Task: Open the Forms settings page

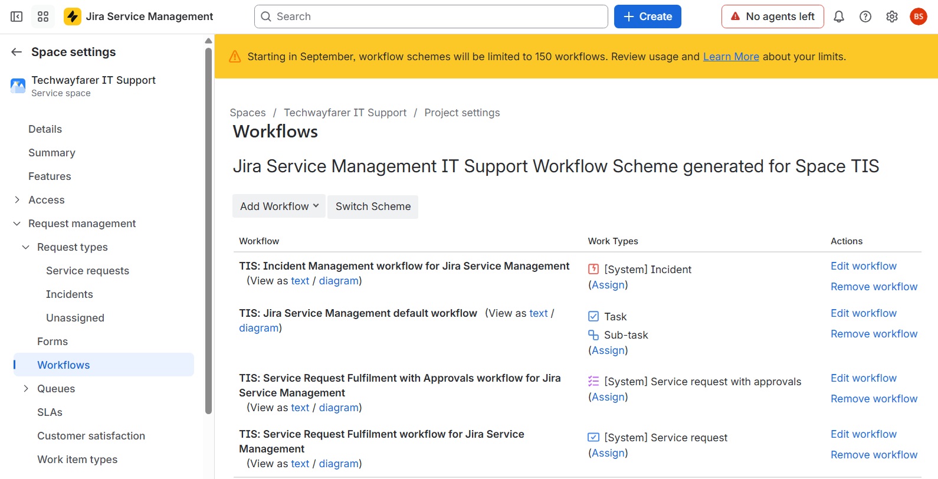Action: 53,342
